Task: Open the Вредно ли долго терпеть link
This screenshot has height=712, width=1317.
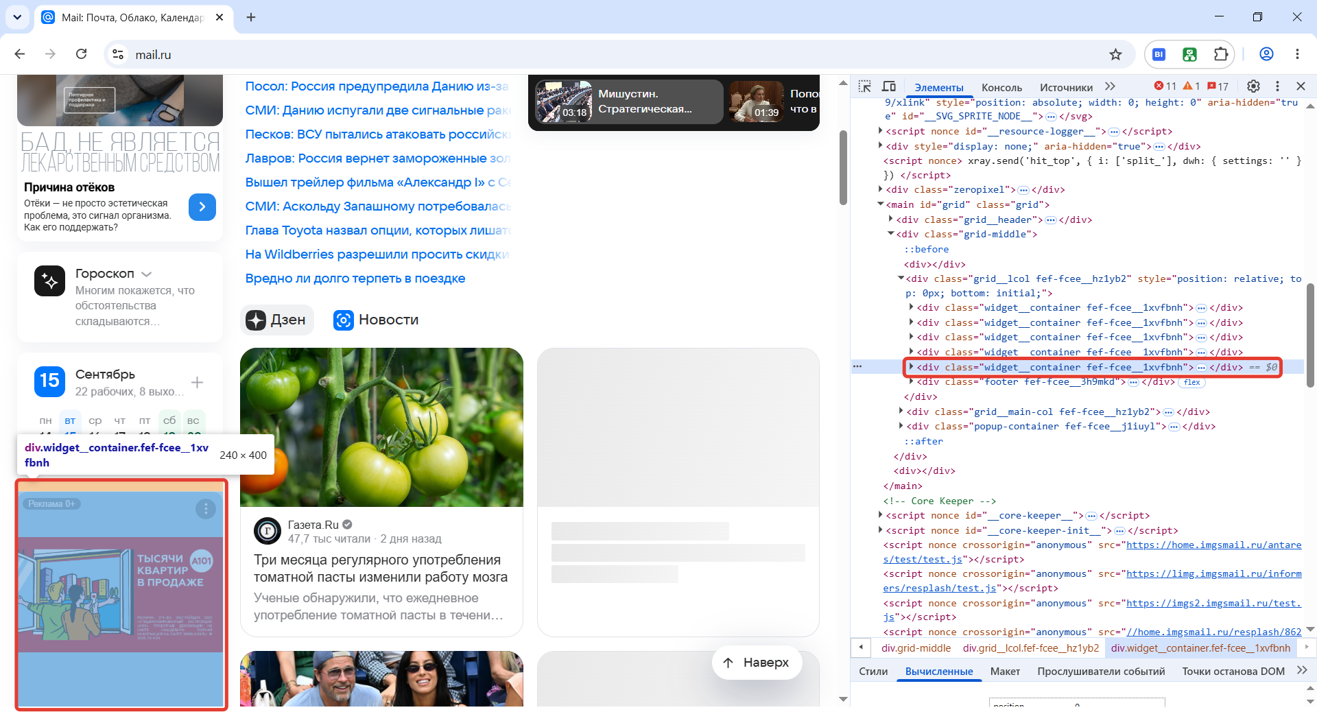Action: (x=355, y=278)
